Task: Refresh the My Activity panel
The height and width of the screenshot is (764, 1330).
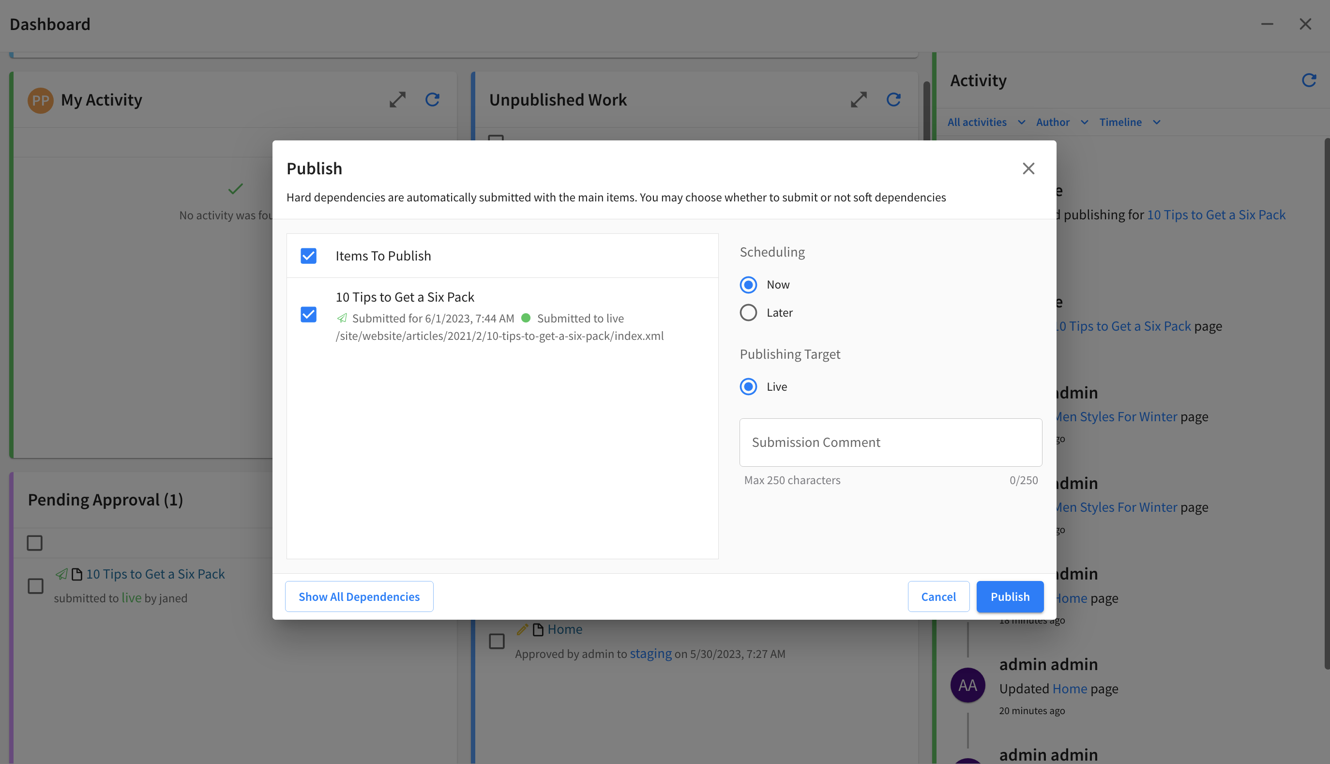Action: point(432,100)
